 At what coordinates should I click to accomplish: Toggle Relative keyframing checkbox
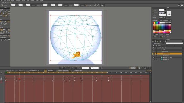pos(57,71)
